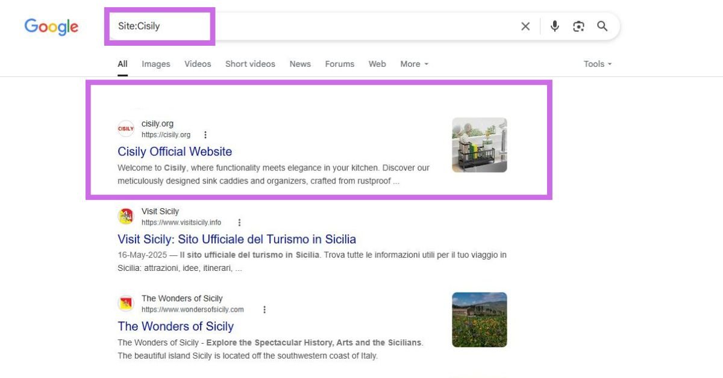Open three-dot menu for wondersofsicily.com result
Viewport: 723px width, 378px height.
[264, 309]
